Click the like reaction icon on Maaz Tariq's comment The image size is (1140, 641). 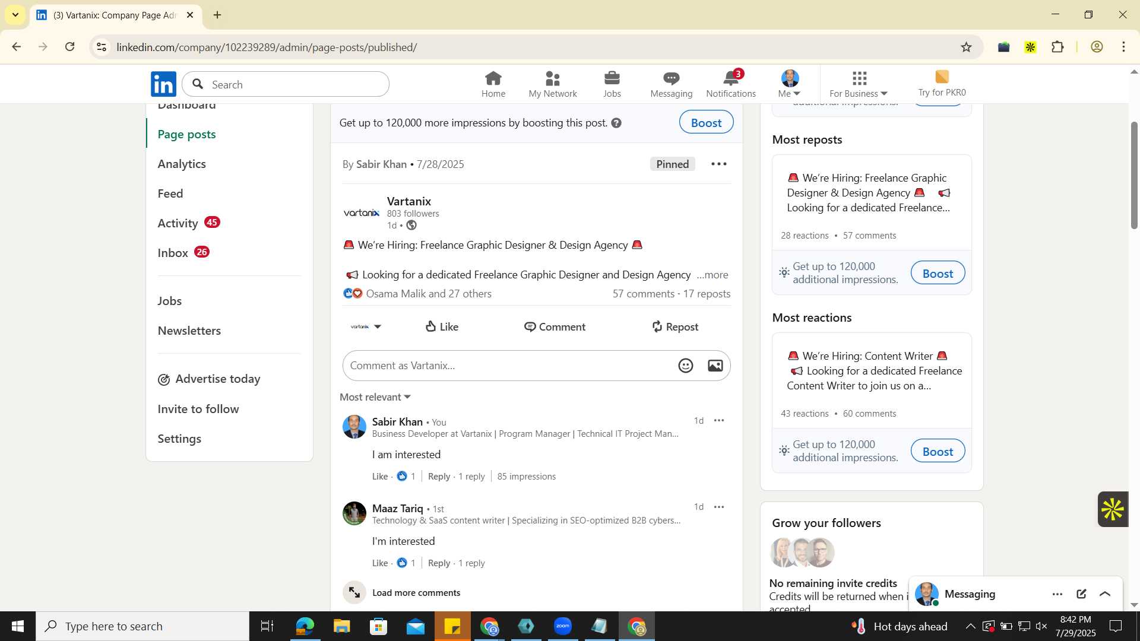(x=402, y=563)
